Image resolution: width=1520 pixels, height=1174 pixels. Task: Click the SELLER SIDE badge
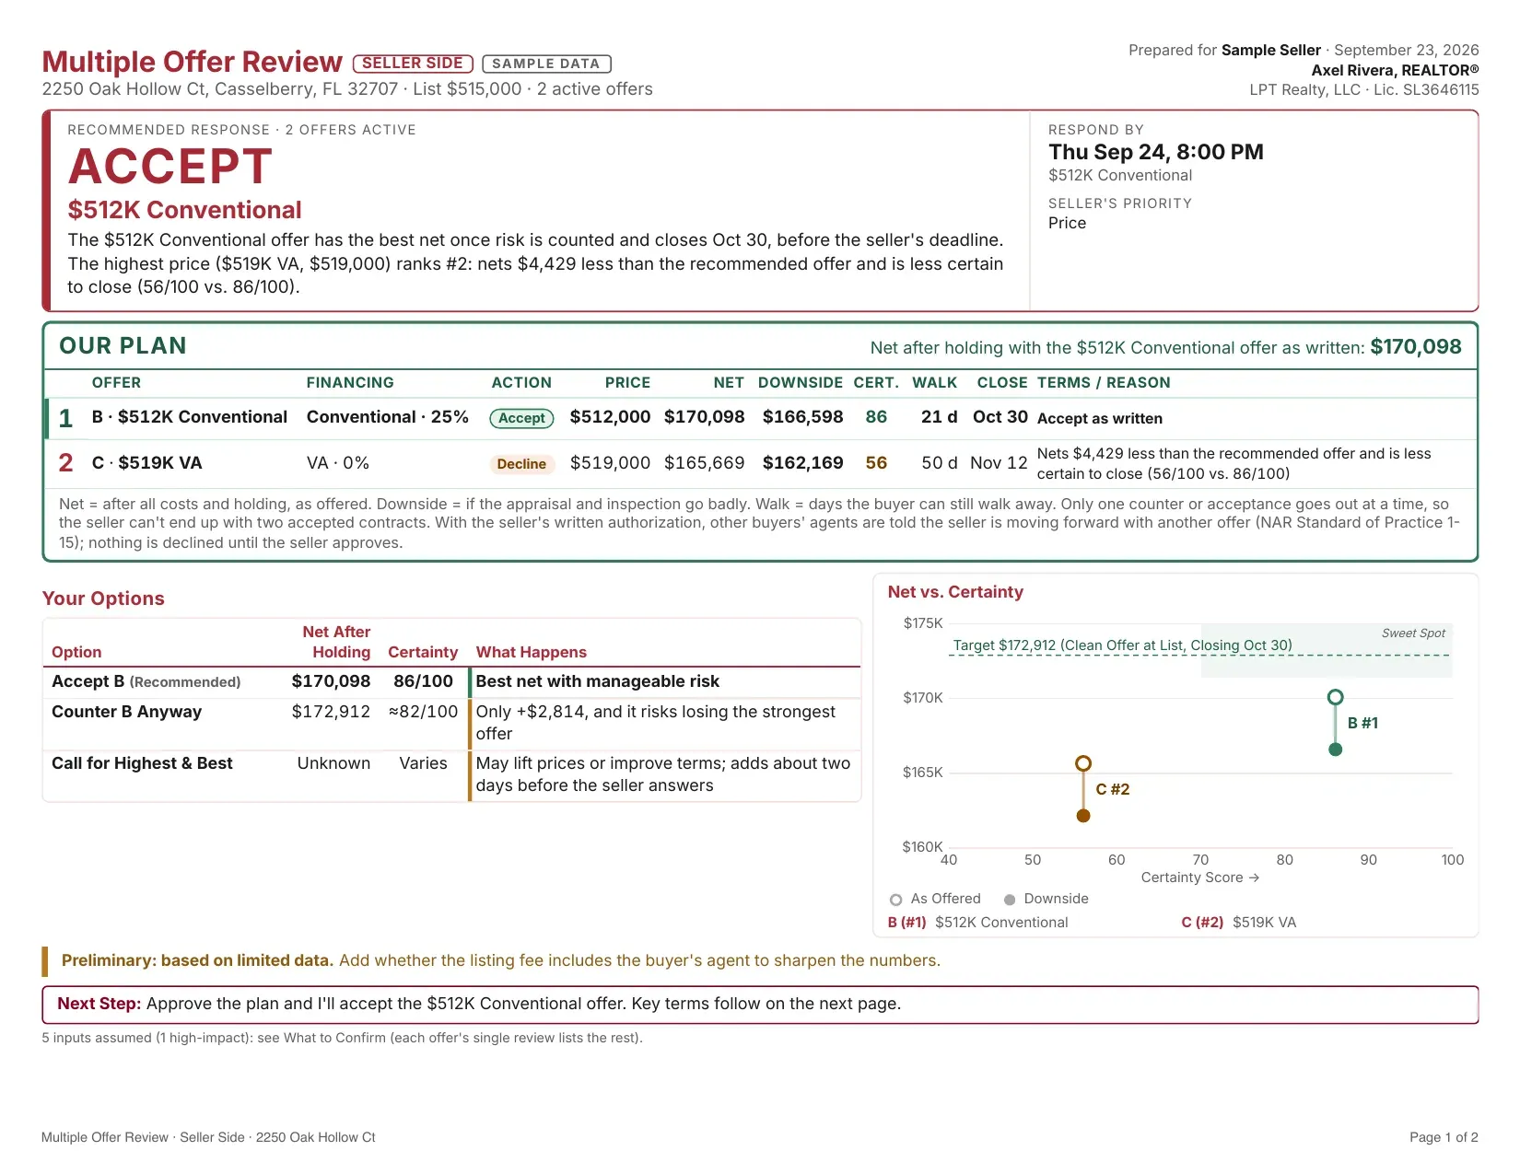tap(413, 64)
